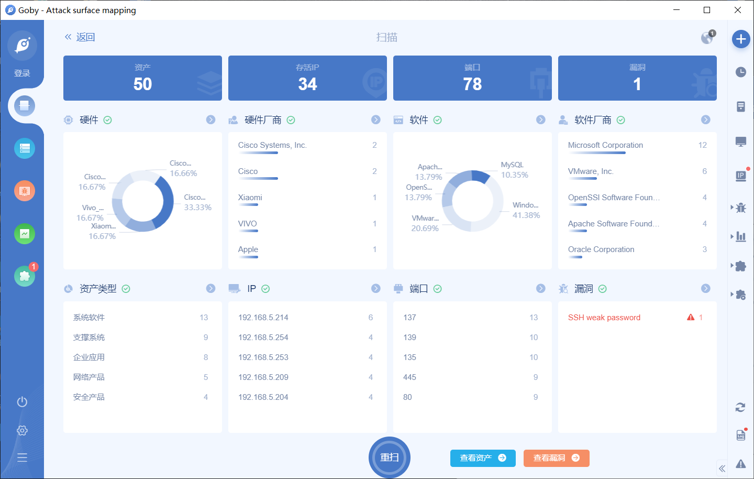Select IP 192.168.5.214 row
Viewport: 754px width, 479px height.
pos(307,318)
